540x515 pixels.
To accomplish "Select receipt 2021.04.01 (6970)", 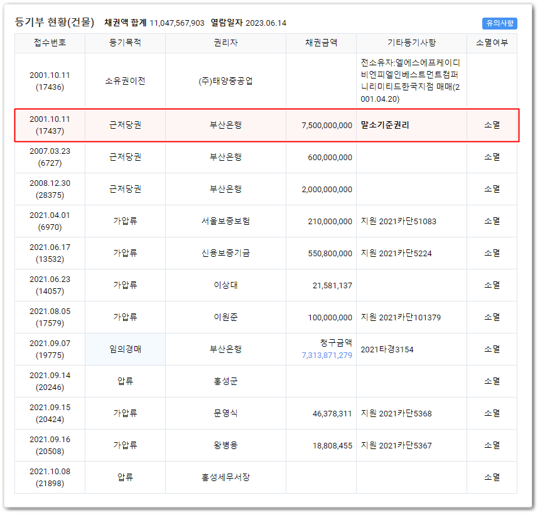I will pos(50,221).
